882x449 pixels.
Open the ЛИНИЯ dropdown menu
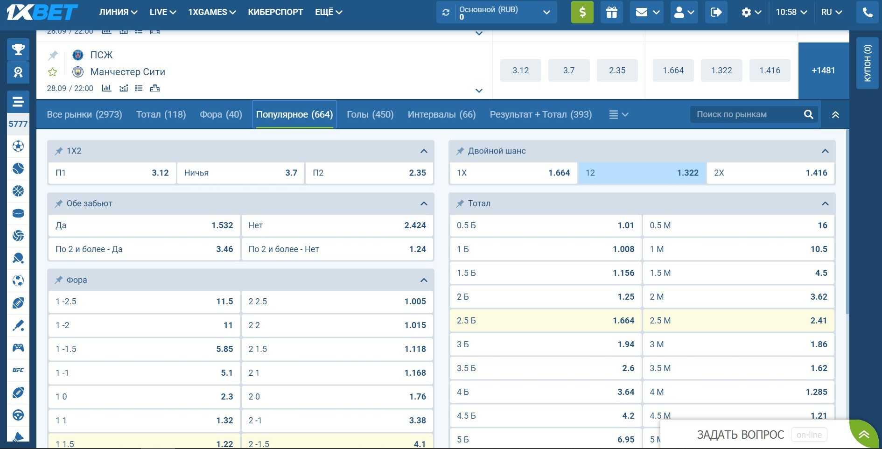pos(118,12)
